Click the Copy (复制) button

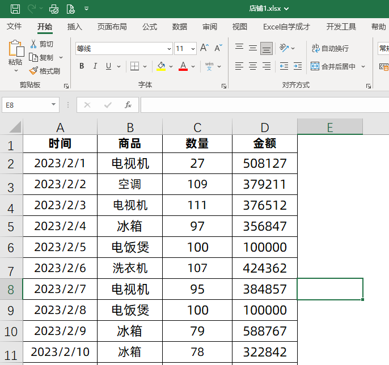[42, 57]
